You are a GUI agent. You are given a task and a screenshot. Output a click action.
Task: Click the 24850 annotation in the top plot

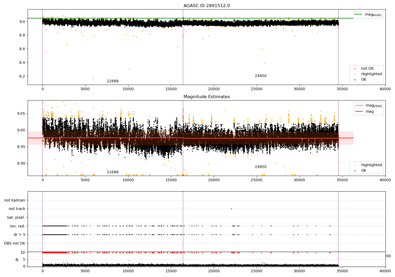(x=261, y=76)
